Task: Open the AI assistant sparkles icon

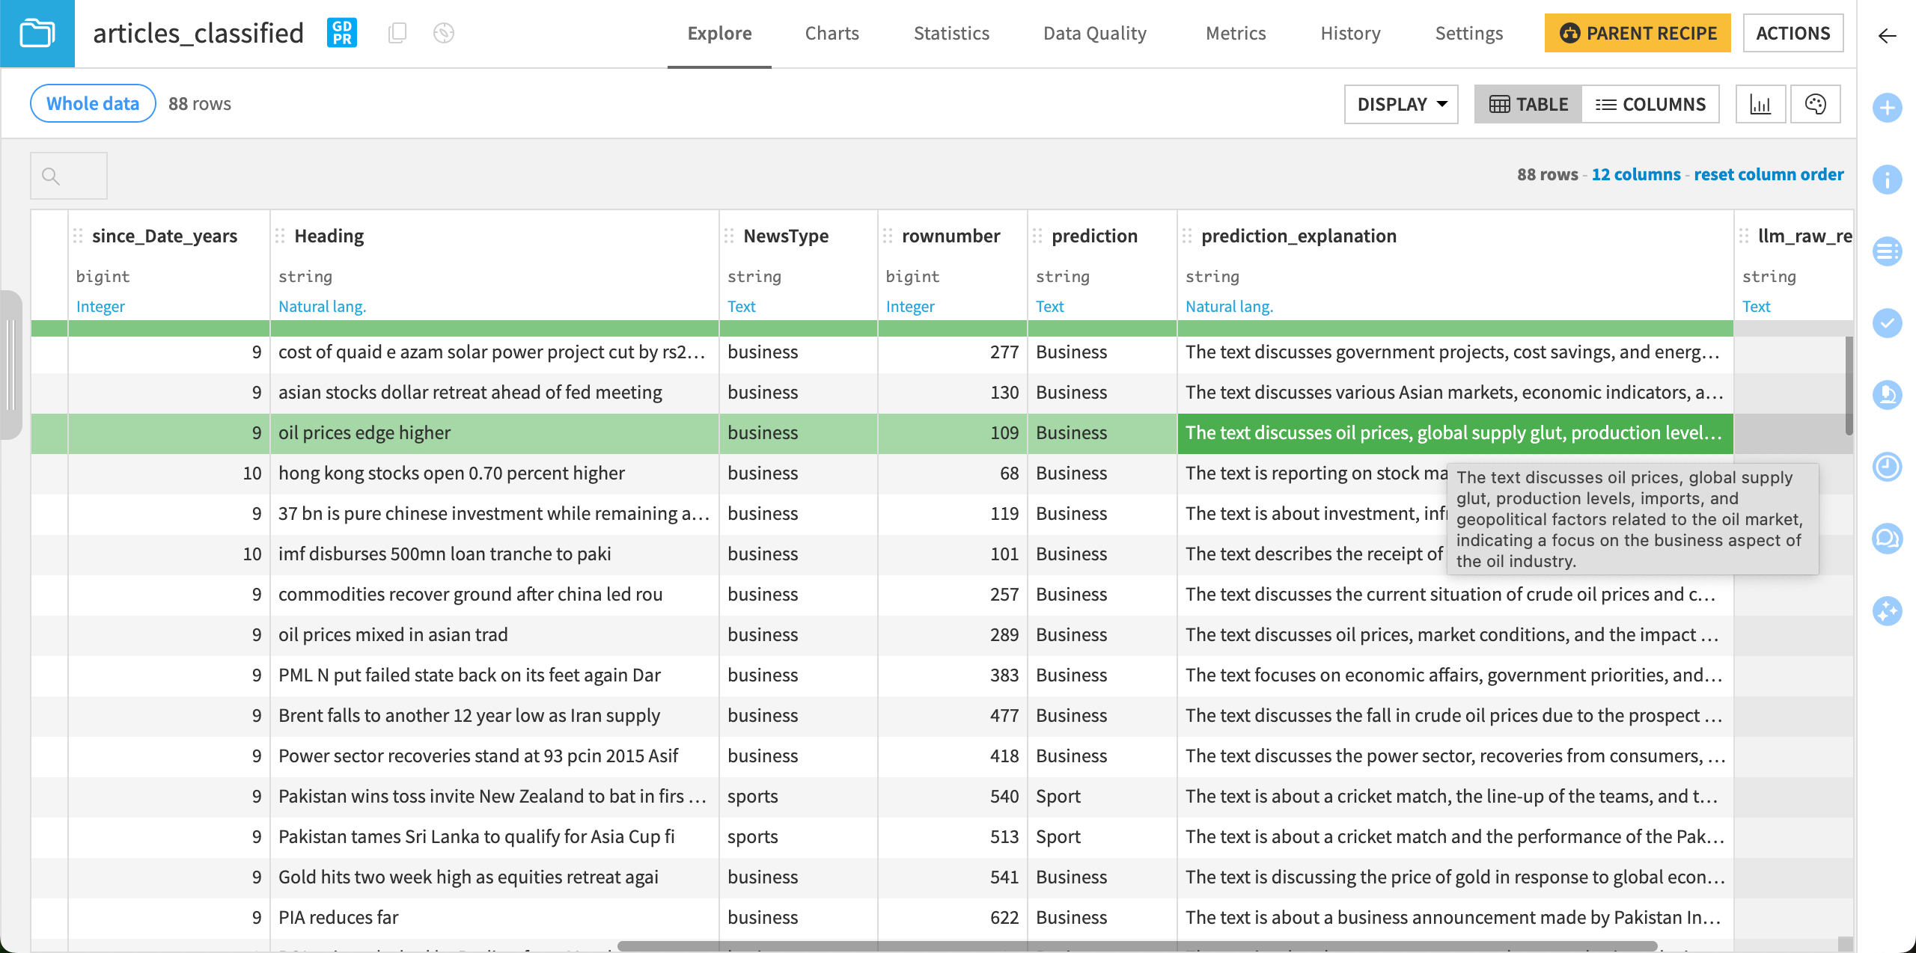Action: click(1888, 610)
